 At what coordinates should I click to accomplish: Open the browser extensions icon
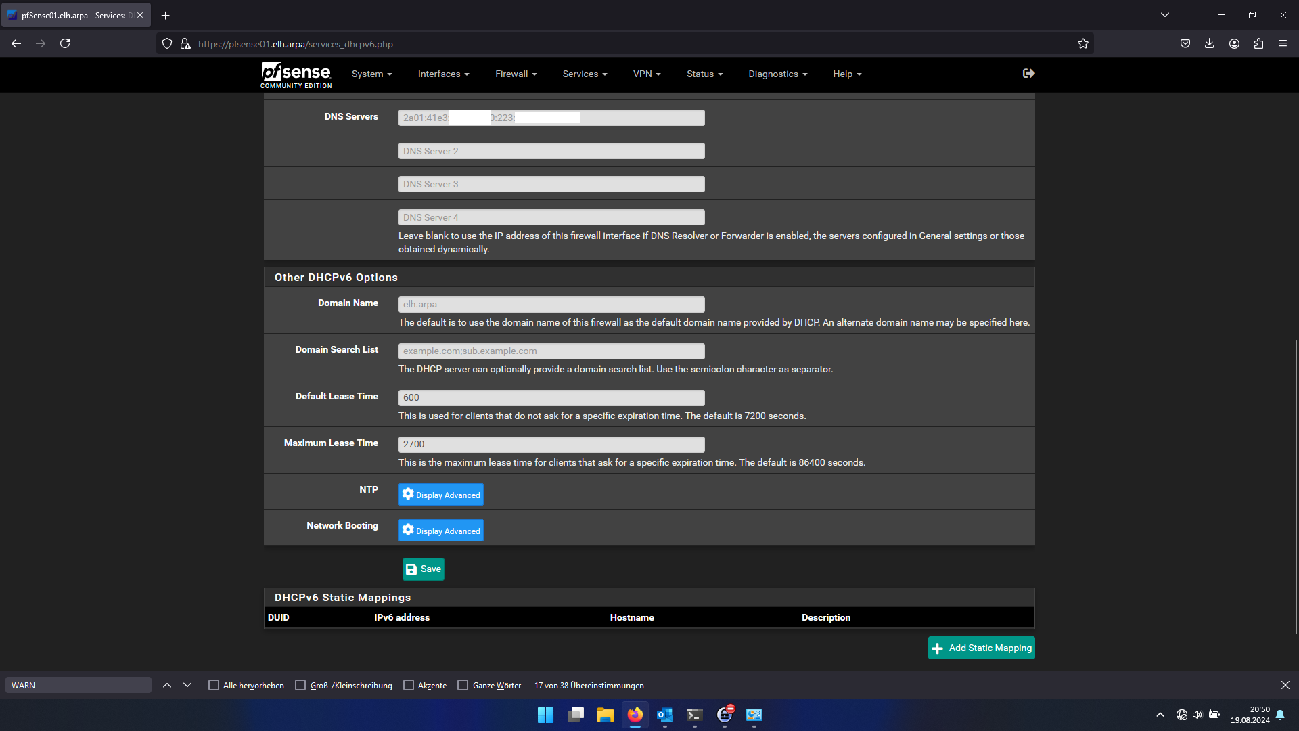coord(1258,43)
